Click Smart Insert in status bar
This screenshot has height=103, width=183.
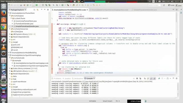pyautogui.click(x=108, y=101)
